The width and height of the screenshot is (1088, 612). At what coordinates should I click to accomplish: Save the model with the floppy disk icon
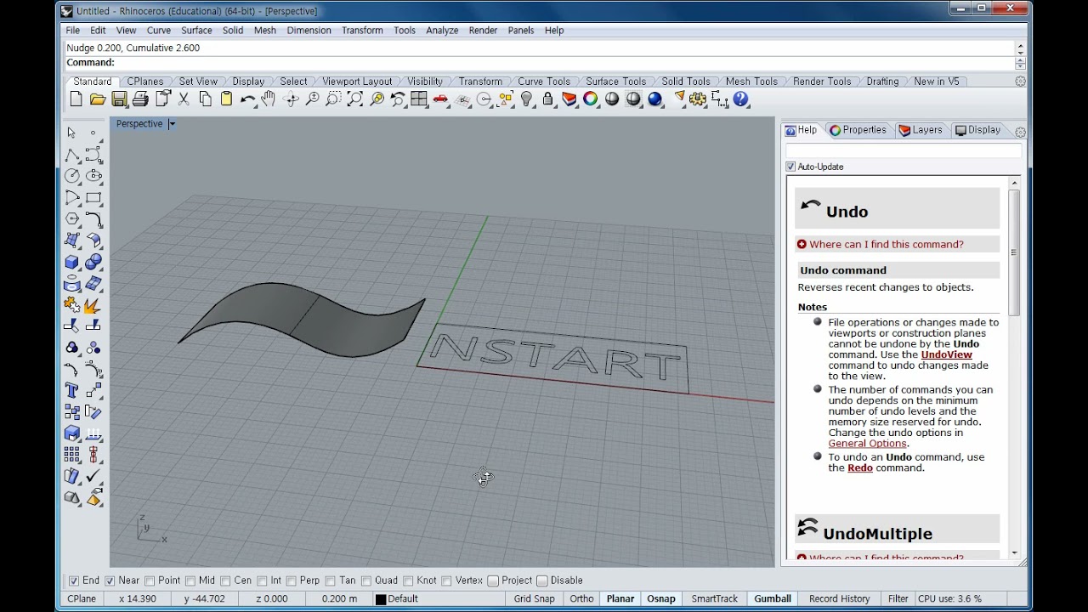[119, 99]
